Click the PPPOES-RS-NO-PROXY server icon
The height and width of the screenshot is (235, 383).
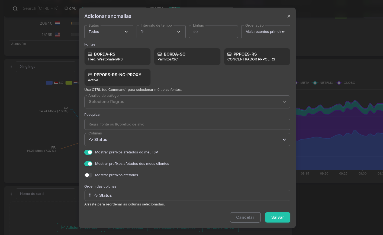pos(90,75)
